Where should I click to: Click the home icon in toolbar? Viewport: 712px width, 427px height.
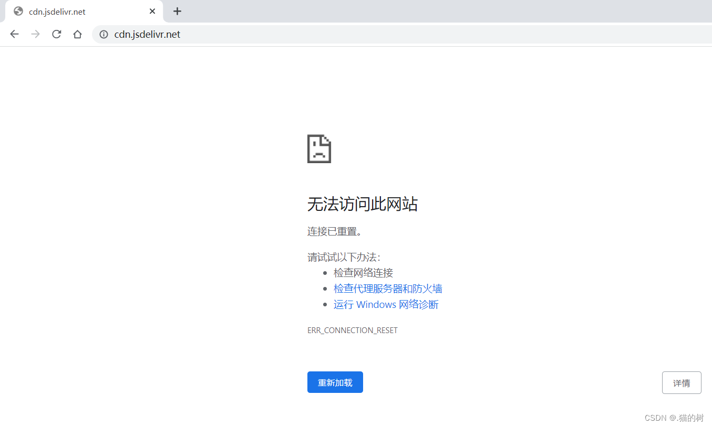click(x=77, y=34)
